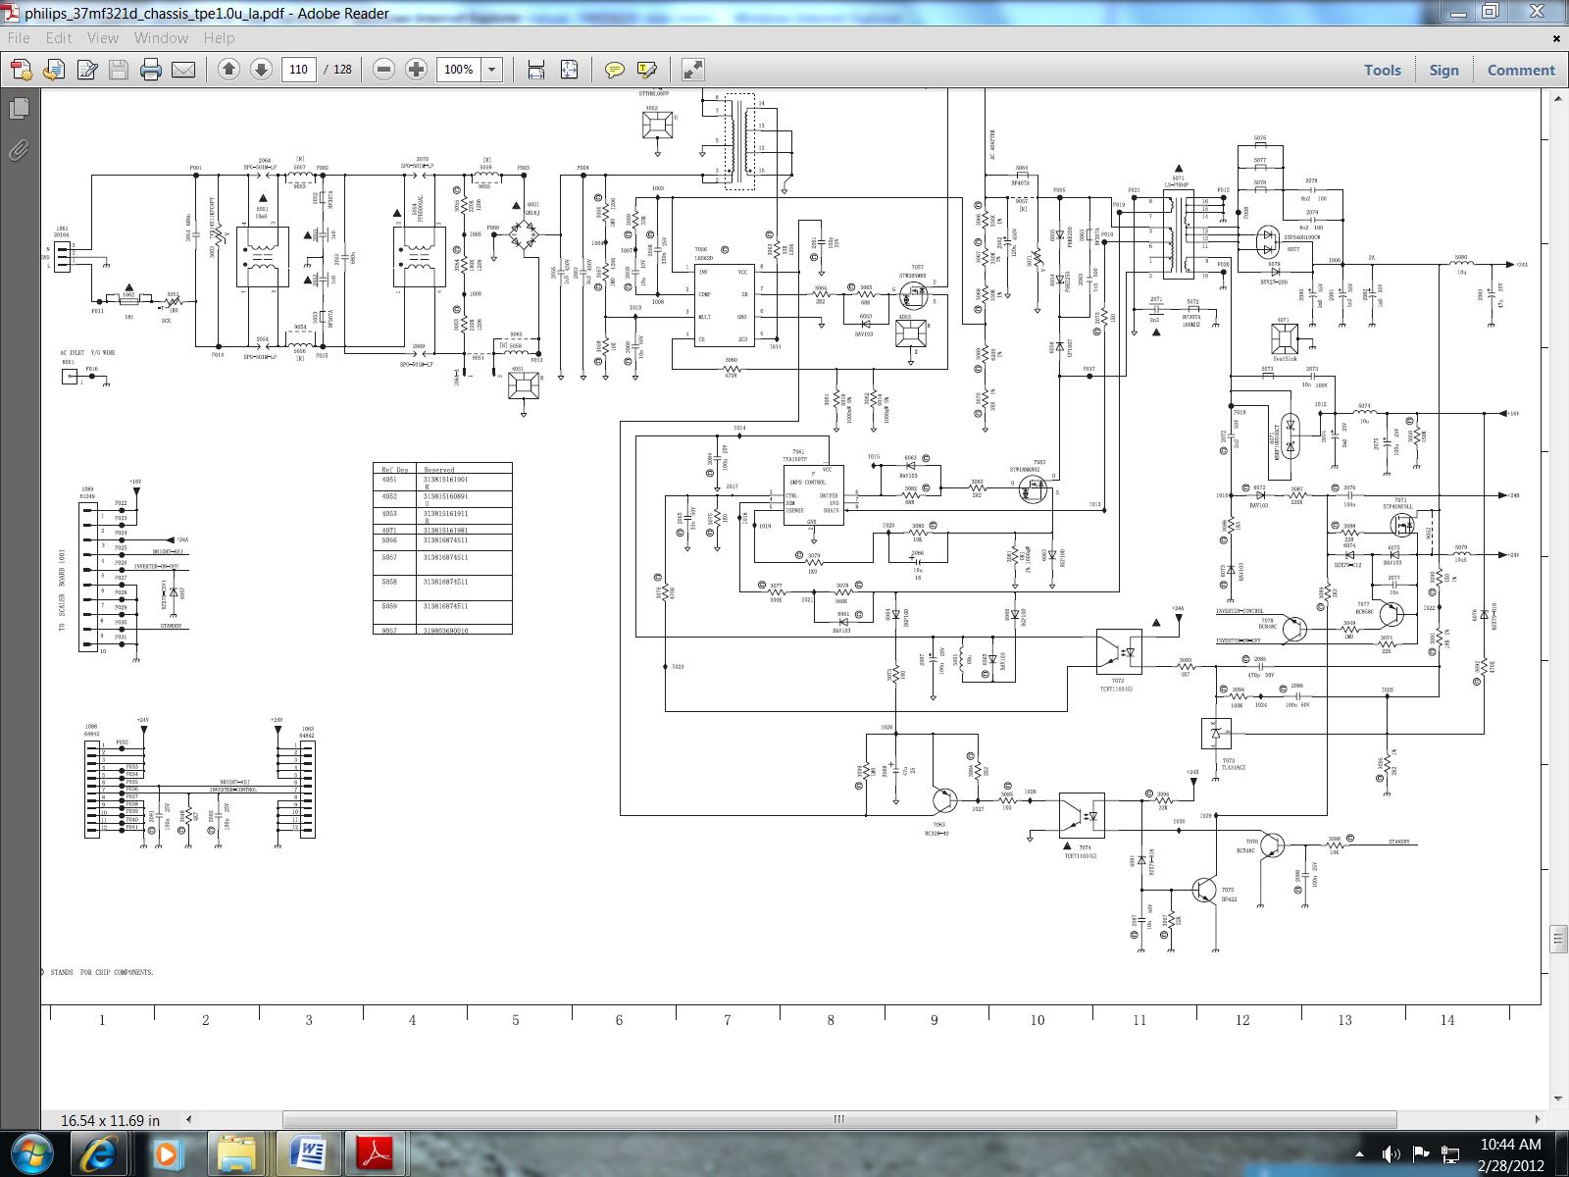Image resolution: width=1569 pixels, height=1177 pixels.
Task: Click the page number input field
Action: (298, 70)
